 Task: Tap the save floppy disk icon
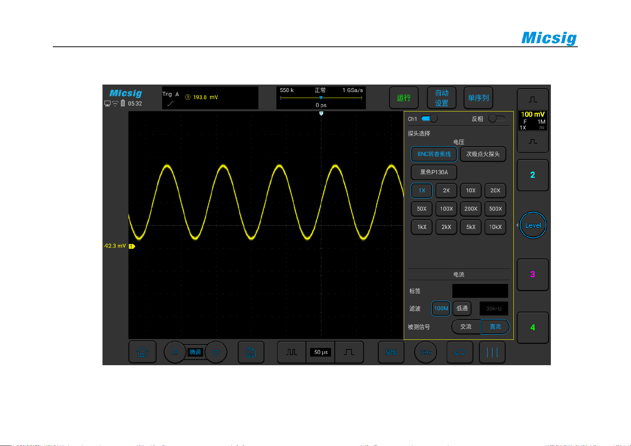pyautogui.click(x=251, y=352)
